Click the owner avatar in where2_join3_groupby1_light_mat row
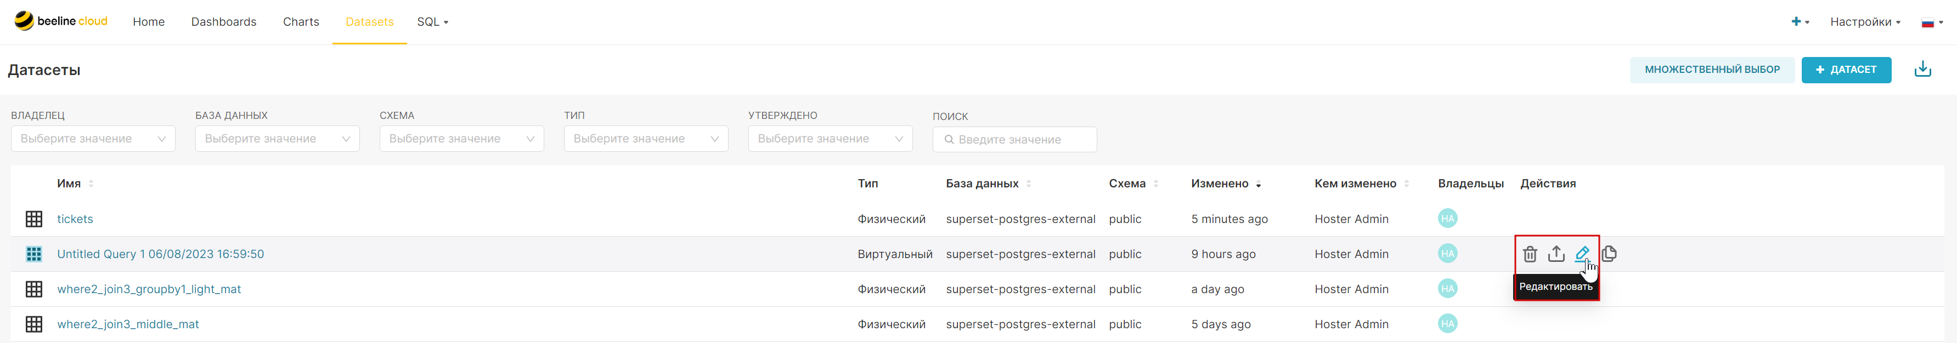The width and height of the screenshot is (1957, 343). 1447,288
